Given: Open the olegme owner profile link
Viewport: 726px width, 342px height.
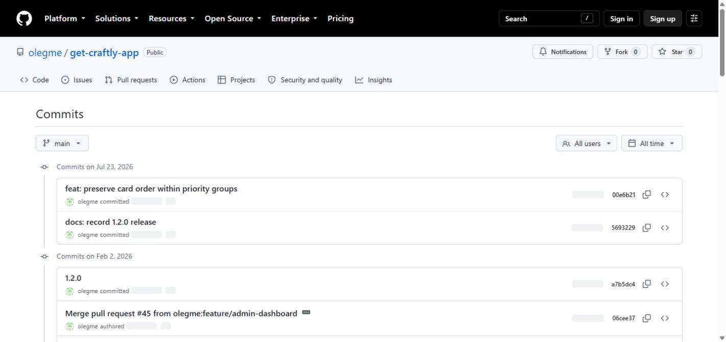Looking at the screenshot, I should [x=45, y=53].
